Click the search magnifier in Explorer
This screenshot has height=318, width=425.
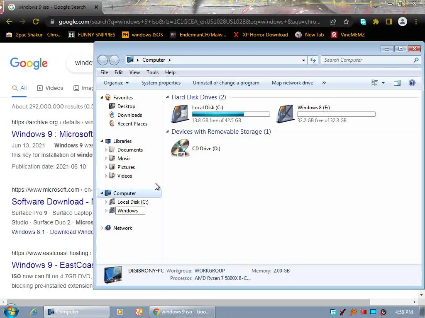click(416, 60)
